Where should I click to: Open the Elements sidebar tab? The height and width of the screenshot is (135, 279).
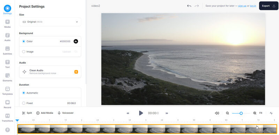[x=7, y=78]
